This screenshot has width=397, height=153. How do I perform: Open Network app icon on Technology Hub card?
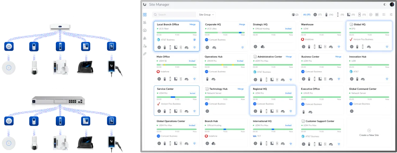(207, 111)
